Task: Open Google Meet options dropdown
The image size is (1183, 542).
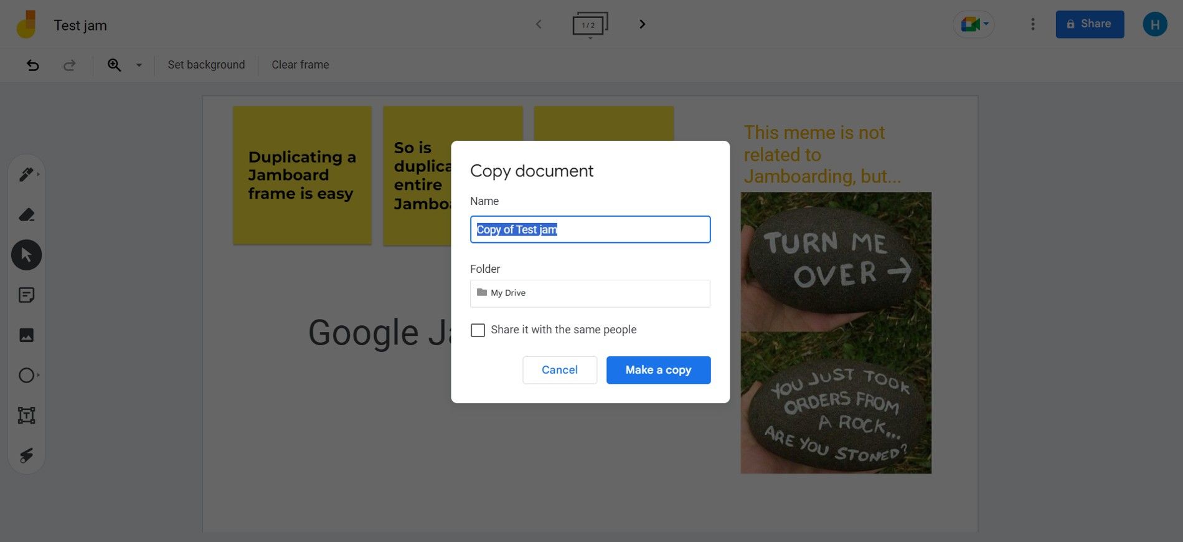Action: click(x=974, y=24)
